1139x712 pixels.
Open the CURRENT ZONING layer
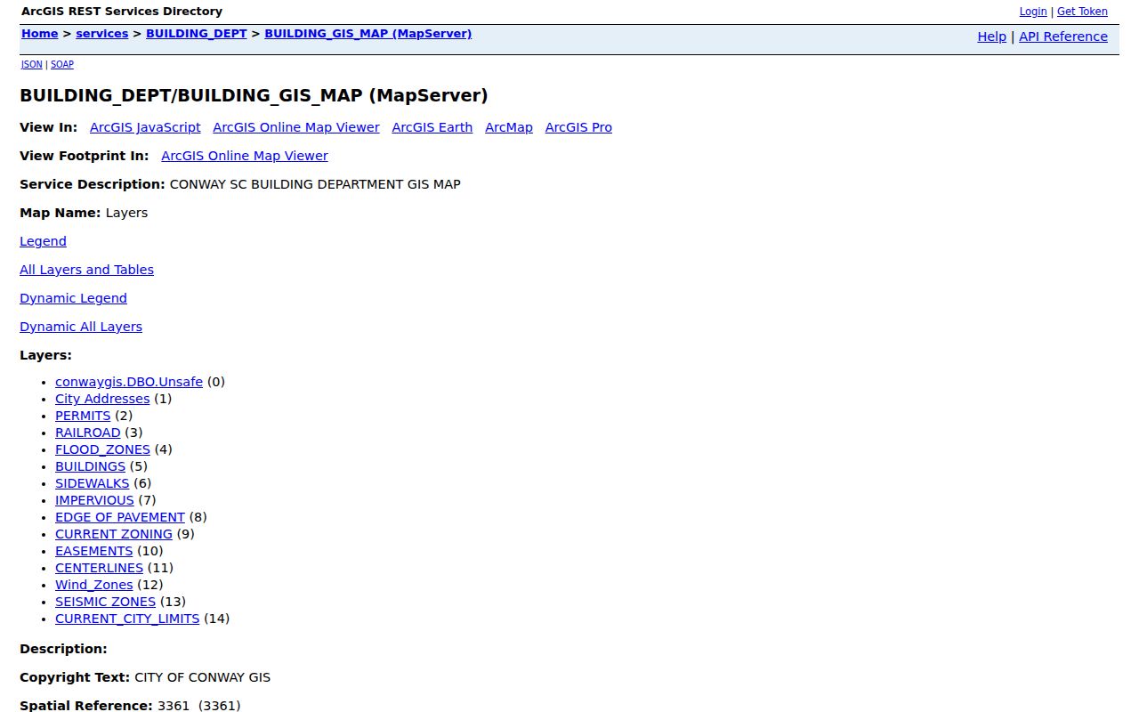(114, 534)
